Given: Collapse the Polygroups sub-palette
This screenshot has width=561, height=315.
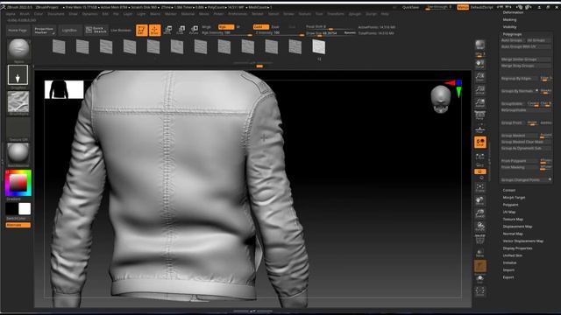Looking at the screenshot, I should pos(512,34).
